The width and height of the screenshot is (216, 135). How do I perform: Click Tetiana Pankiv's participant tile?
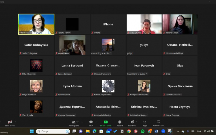pos(72,24)
